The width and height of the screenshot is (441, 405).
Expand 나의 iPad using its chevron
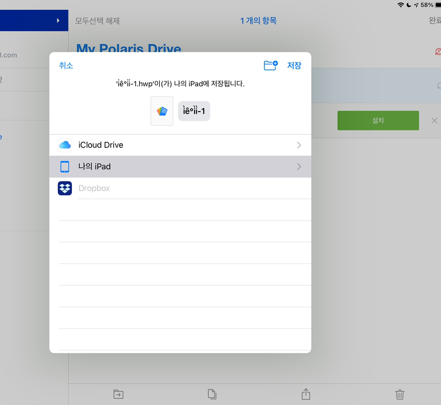pos(299,167)
